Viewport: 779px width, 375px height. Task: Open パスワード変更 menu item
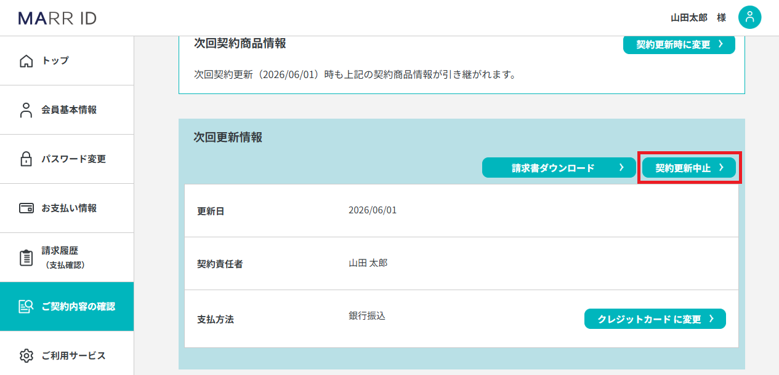67,159
